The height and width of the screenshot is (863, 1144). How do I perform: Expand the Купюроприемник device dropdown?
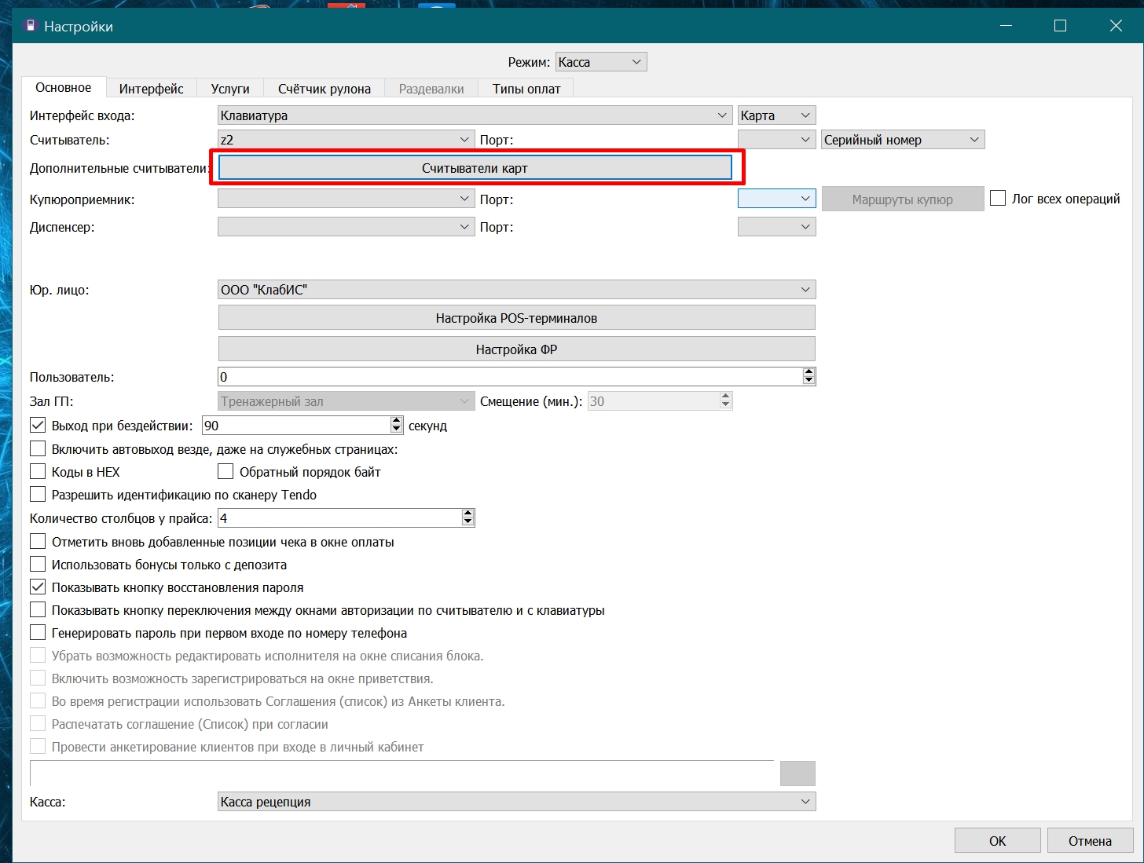[x=346, y=199]
